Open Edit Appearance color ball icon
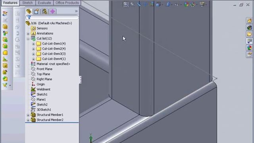The image size is (254, 143). click(x=186, y=4)
